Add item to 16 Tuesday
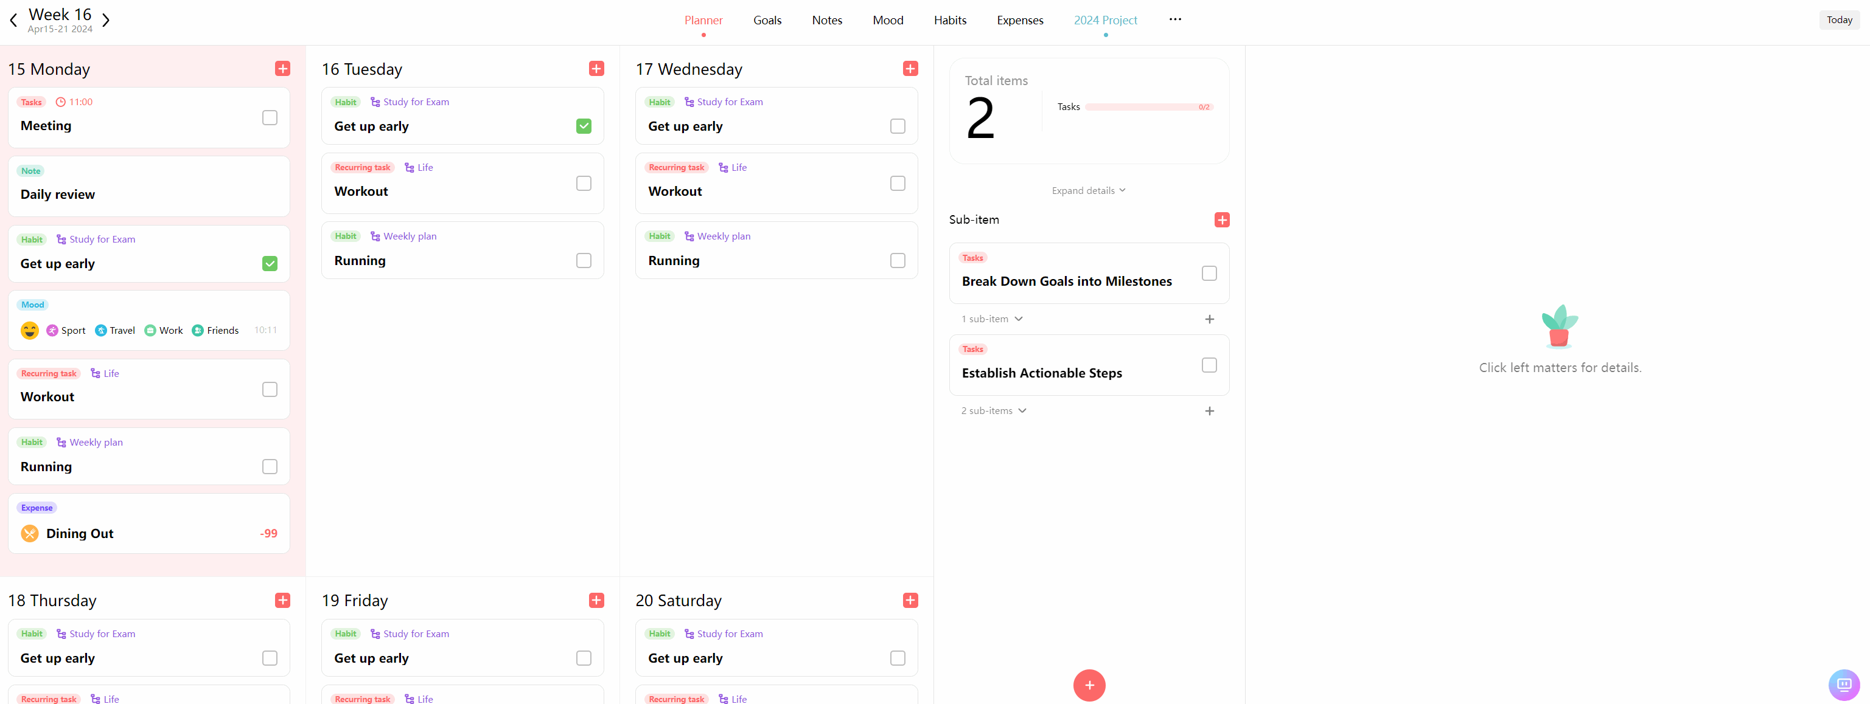This screenshot has width=1870, height=704. (x=596, y=68)
